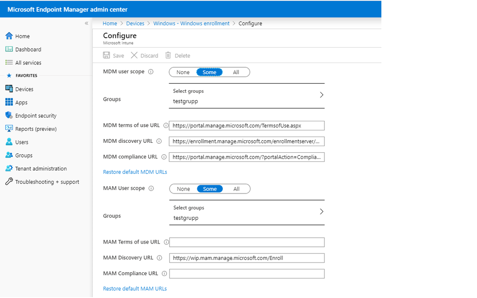Open the Dashboard icon in sidebar
477x298 pixels.
(x=9, y=50)
